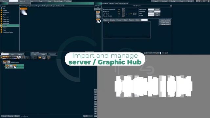Select the All folder
Screen dimensions: 210x118
4,8
